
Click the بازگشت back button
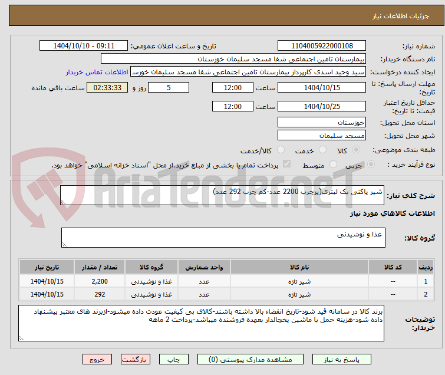point(135,360)
